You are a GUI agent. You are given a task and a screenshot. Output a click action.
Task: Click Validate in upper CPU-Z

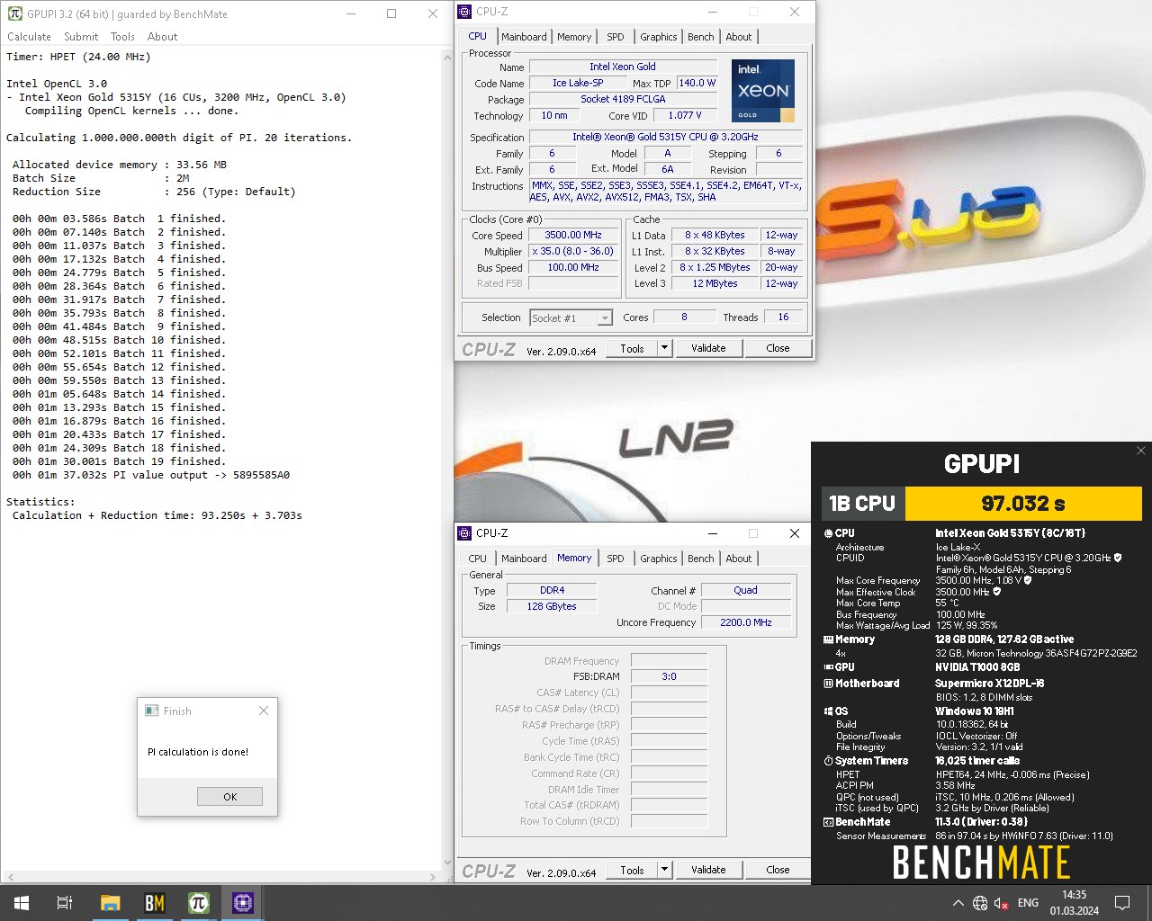[708, 348]
